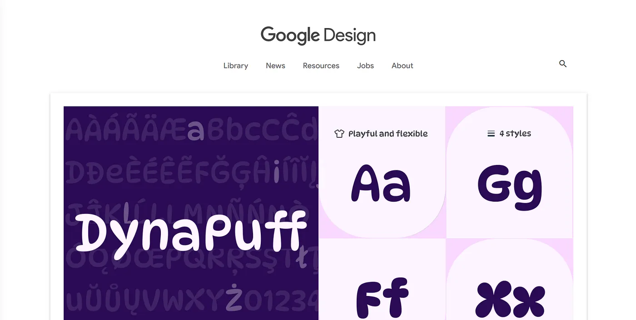636x320 pixels.
Task: Open the Library menu item
Action: pyautogui.click(x=236, y=66)
